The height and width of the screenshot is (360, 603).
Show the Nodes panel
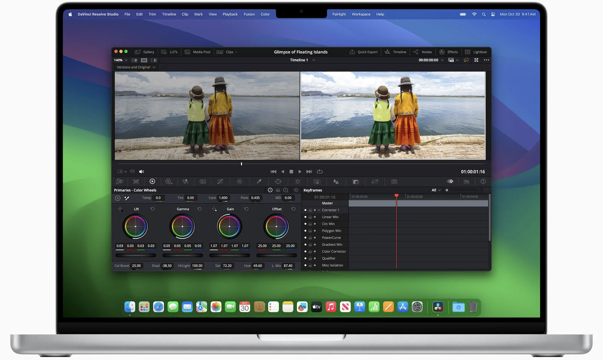pyautogui.click(x=423, y=52)
